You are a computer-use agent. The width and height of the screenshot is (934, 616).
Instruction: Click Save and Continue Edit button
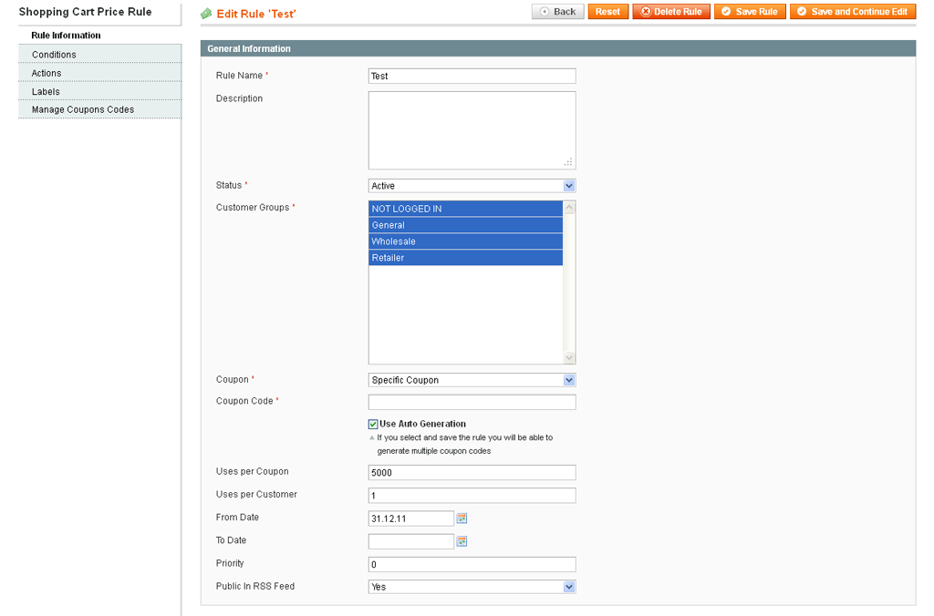tap(852, 12)
